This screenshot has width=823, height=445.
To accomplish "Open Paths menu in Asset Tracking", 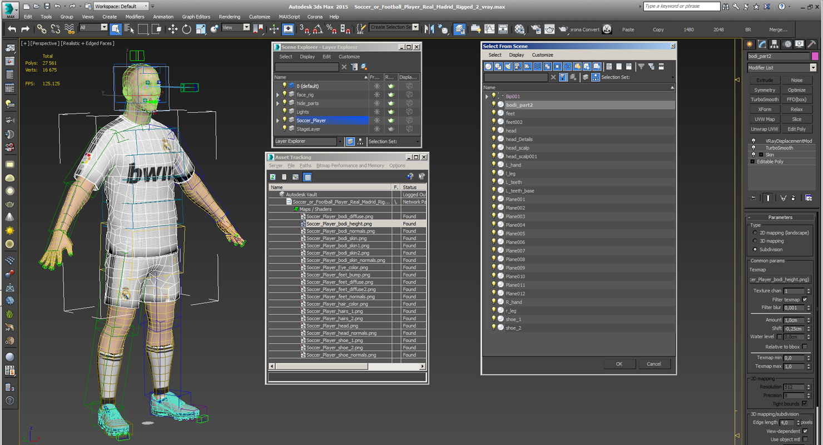I will pos(305,166).
